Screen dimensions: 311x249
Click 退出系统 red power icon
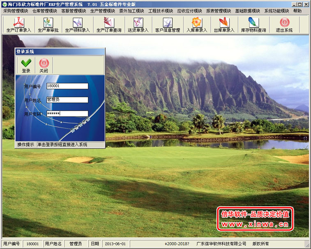(x=284, y=25)
